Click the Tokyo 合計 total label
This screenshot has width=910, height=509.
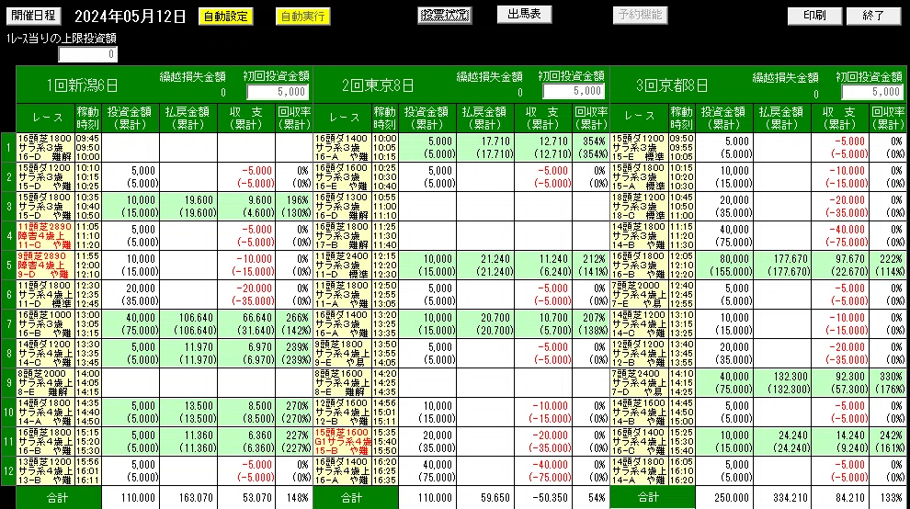(352, 498)
